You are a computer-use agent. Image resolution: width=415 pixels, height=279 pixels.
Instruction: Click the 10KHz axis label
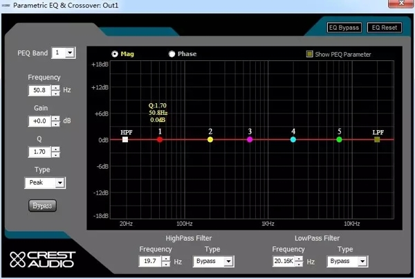point(352,224)
